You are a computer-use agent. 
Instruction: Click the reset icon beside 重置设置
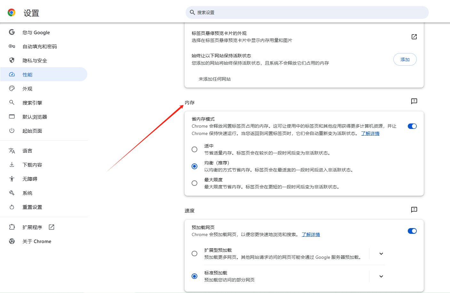coord(12,207)
